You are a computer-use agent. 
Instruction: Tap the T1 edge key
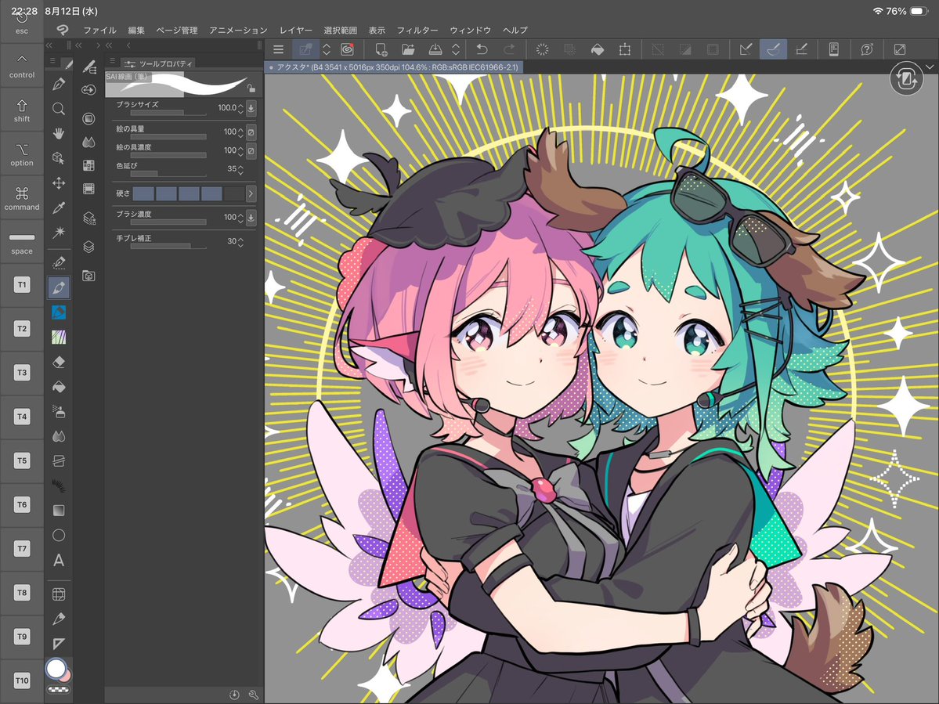(22, 285)
